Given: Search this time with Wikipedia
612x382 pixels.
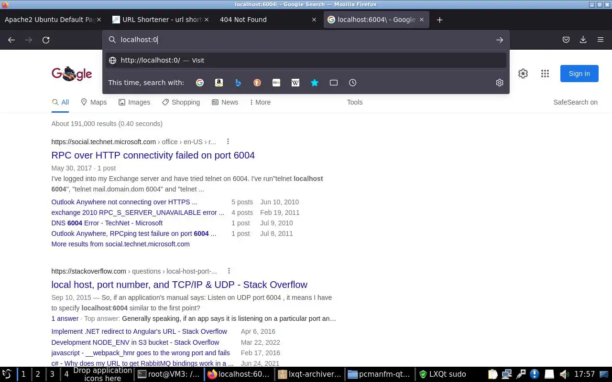Looking at the screenshot, I should [295, 83].
